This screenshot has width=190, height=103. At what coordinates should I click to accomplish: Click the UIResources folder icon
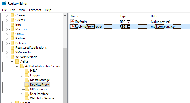coord(27,89)
